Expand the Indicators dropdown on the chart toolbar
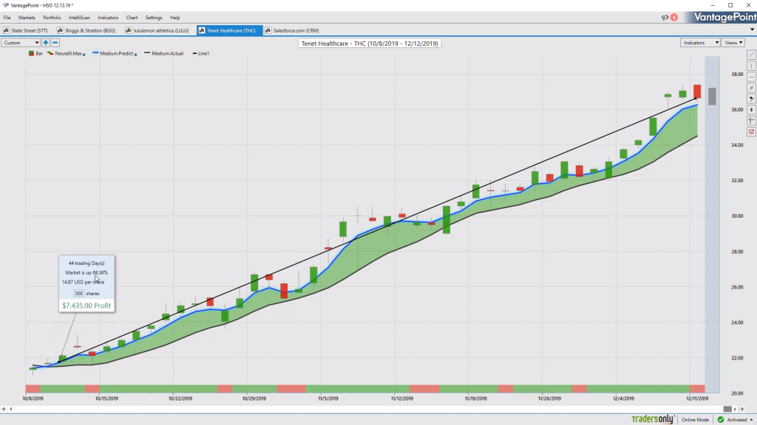Viewport: 757px width, 425px height. [x=700, y=43]
